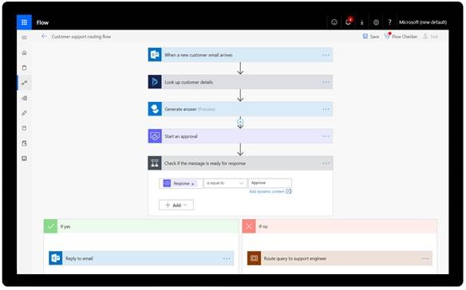Click the download icon in header
Screen dimensions: 466x290
tap(362, 22)
